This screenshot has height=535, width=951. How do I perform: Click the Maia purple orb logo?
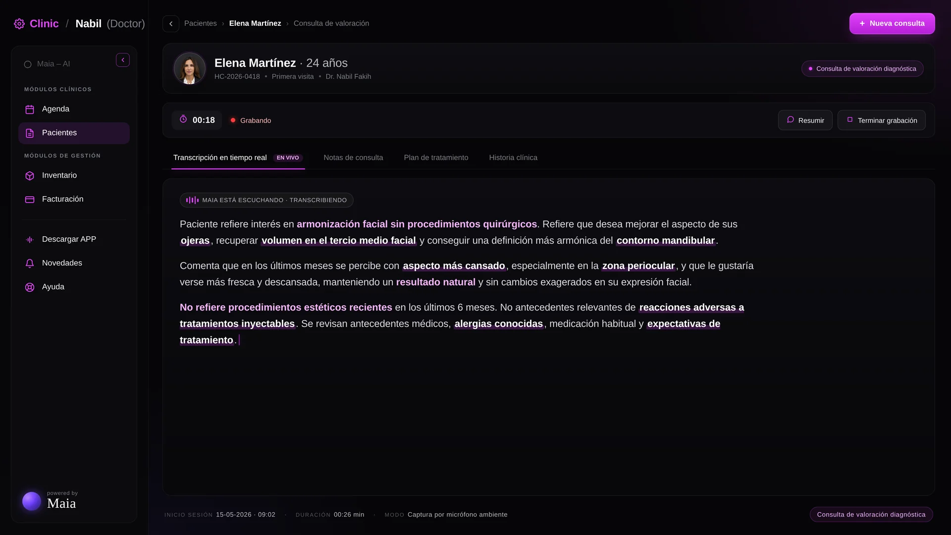point(32,501)
